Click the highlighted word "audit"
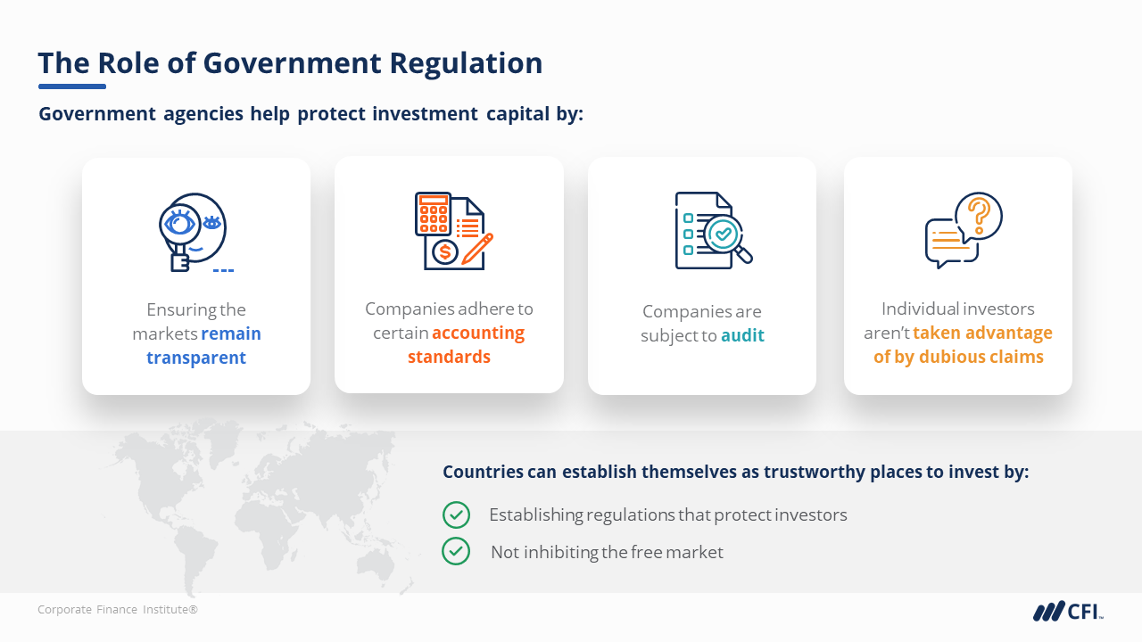Image resolution: width=1142 pixels, height=642 pixels. tap(742, 336)
